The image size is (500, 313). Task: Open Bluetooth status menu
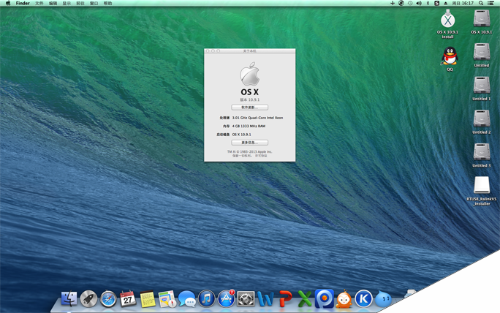click(428, 3)
